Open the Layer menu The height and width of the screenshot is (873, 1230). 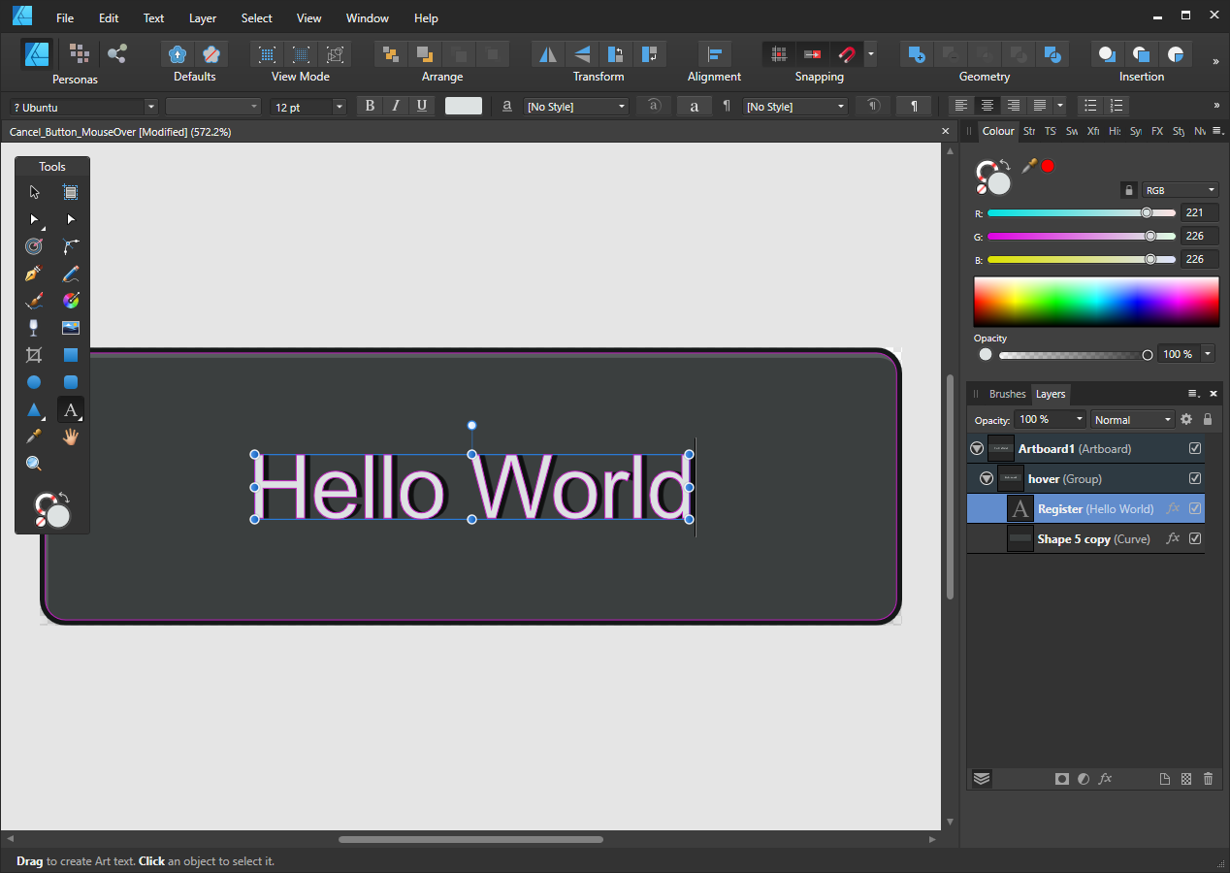tap(203, 17)
